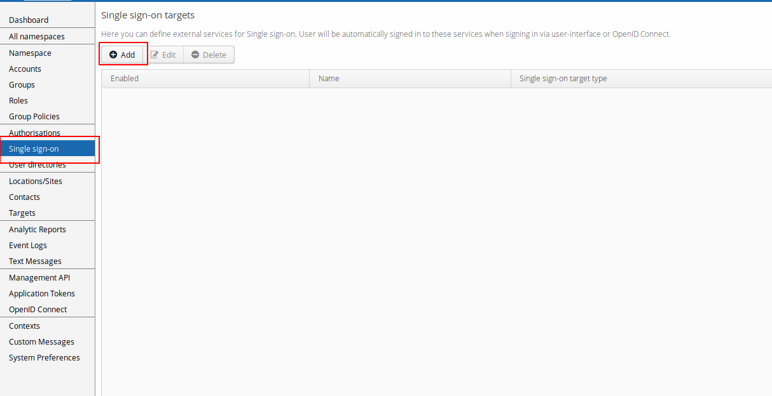Screen dimensions: 772x396
Task: Open the Management API page
Action: (39, 278)
